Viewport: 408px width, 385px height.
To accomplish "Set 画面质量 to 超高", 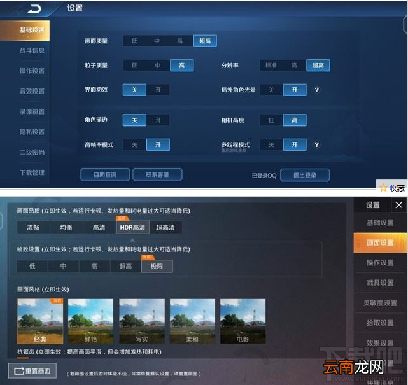I will (x=205, y=41).
